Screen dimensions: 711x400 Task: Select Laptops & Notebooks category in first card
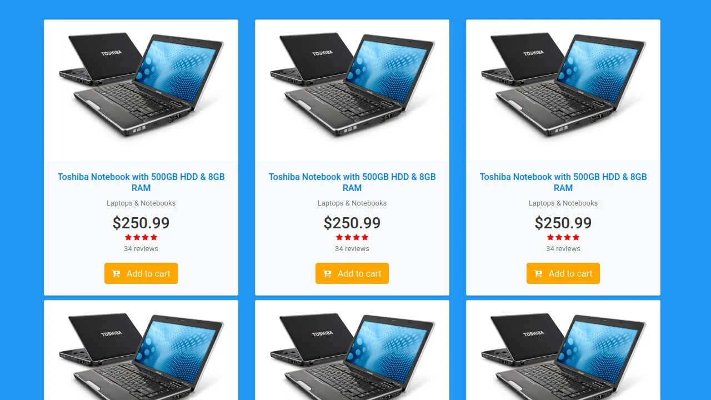pyautogui.click(x=141, y=203)
